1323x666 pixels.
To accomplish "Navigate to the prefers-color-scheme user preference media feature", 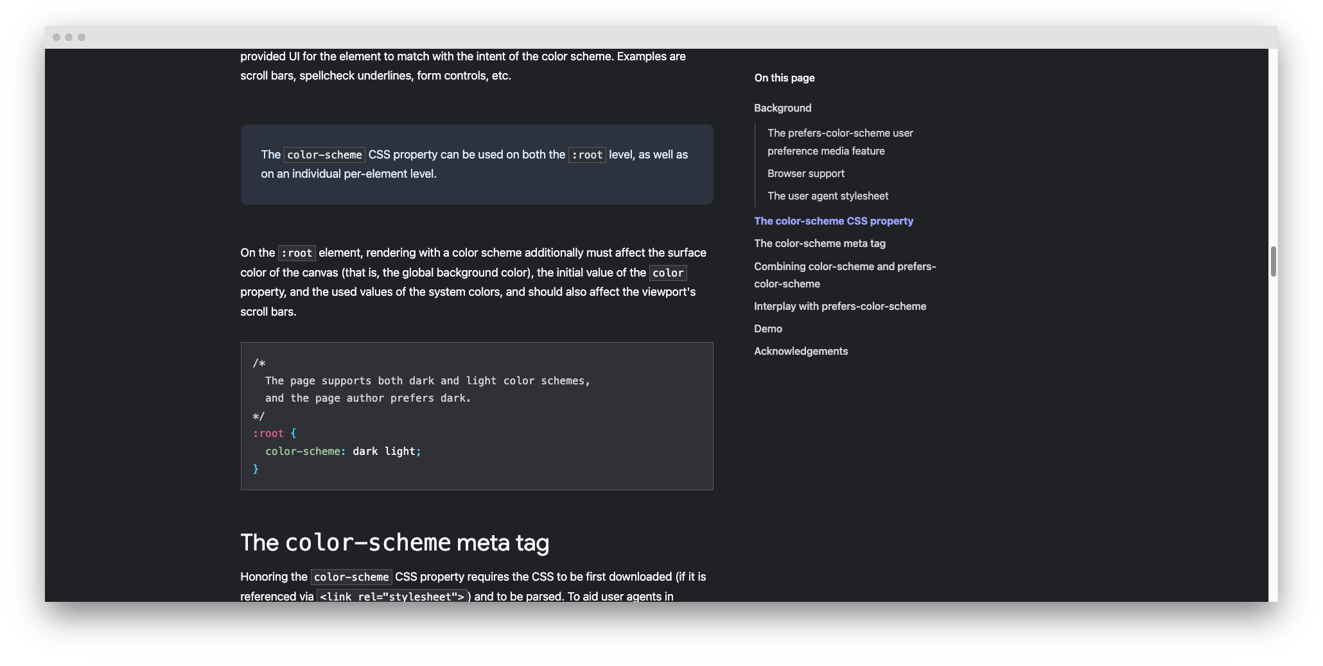I will pos(840,142).
